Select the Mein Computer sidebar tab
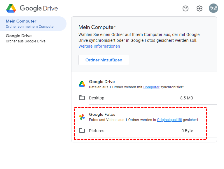This screenshot has width=224, height=169. pyautogui.click(x=30, y=24)
